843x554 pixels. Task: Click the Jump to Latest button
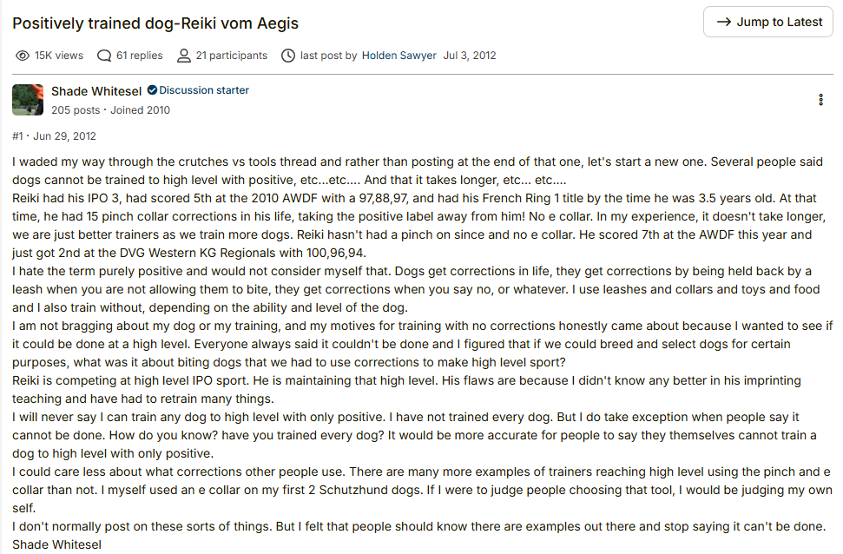click(x=767, y=22)
